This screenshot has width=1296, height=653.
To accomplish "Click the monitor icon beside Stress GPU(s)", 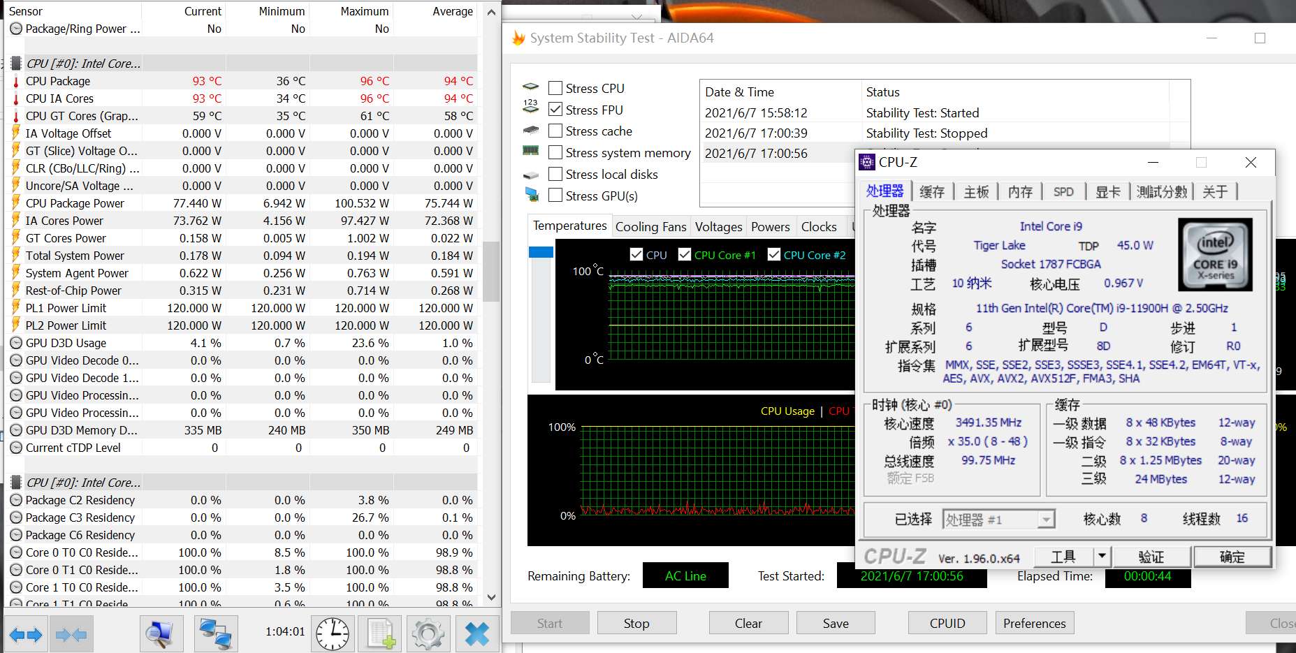I will coord(532,194).
